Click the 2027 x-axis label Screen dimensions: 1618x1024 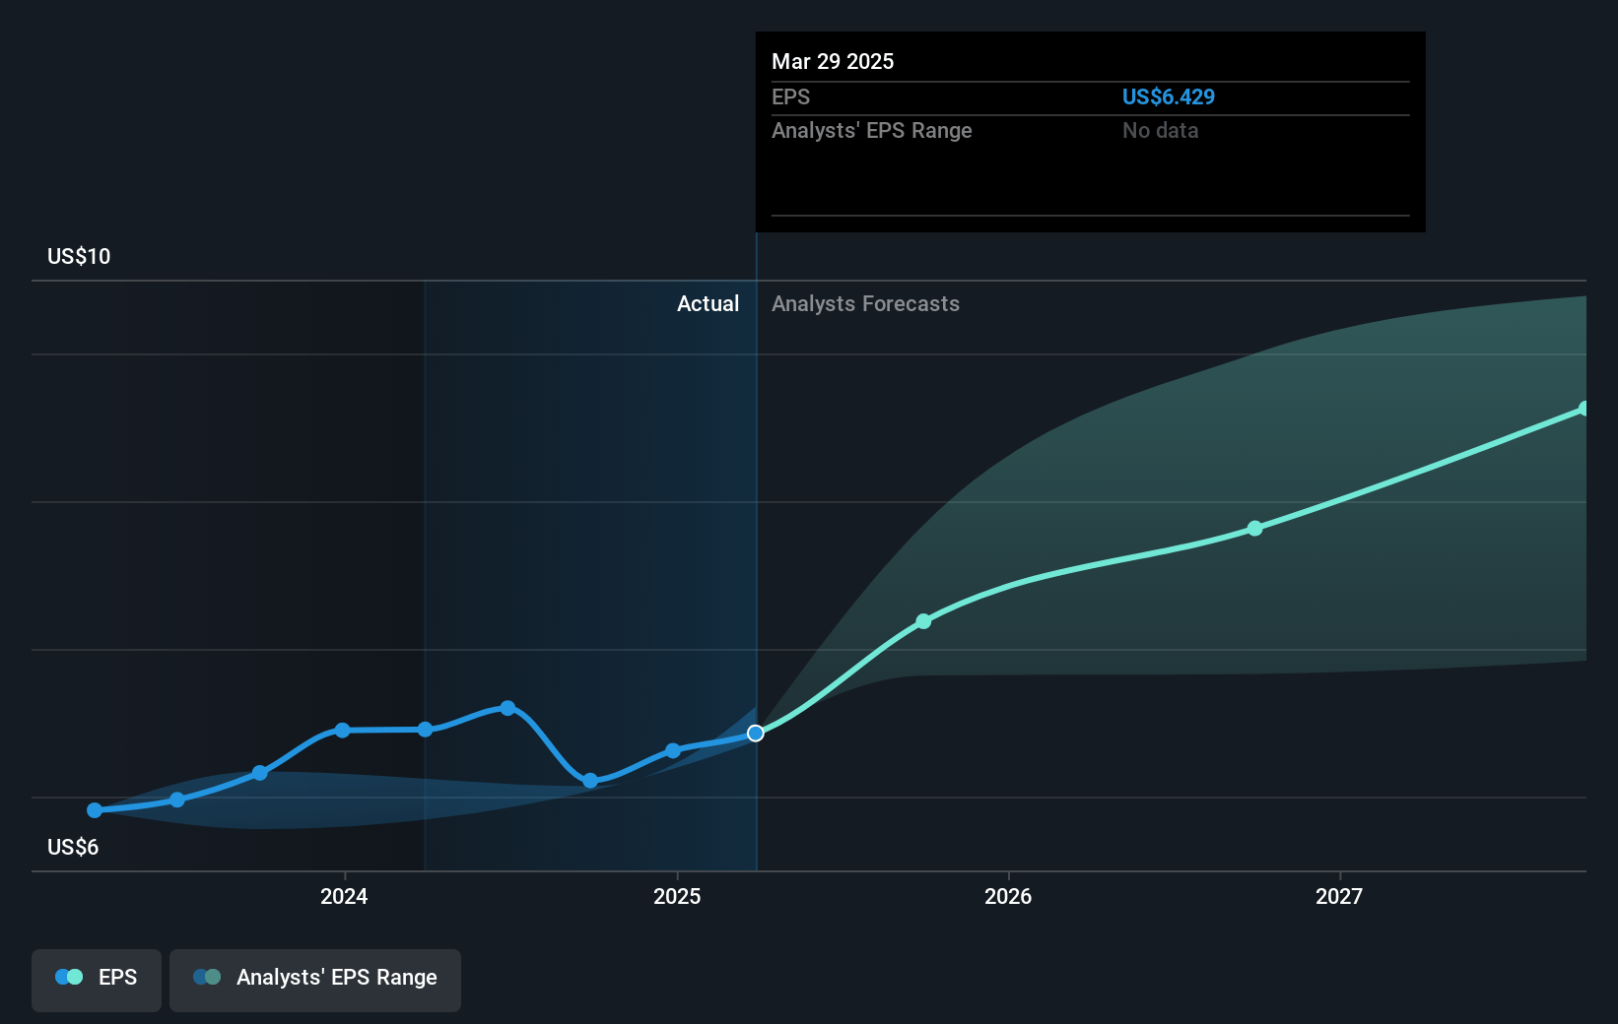click(1339, 896)
